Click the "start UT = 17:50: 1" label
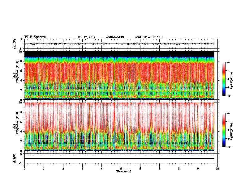 149,37
